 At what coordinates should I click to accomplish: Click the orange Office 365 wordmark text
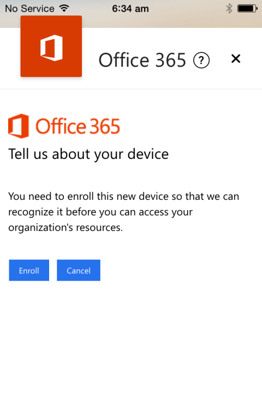click(78, 126)
